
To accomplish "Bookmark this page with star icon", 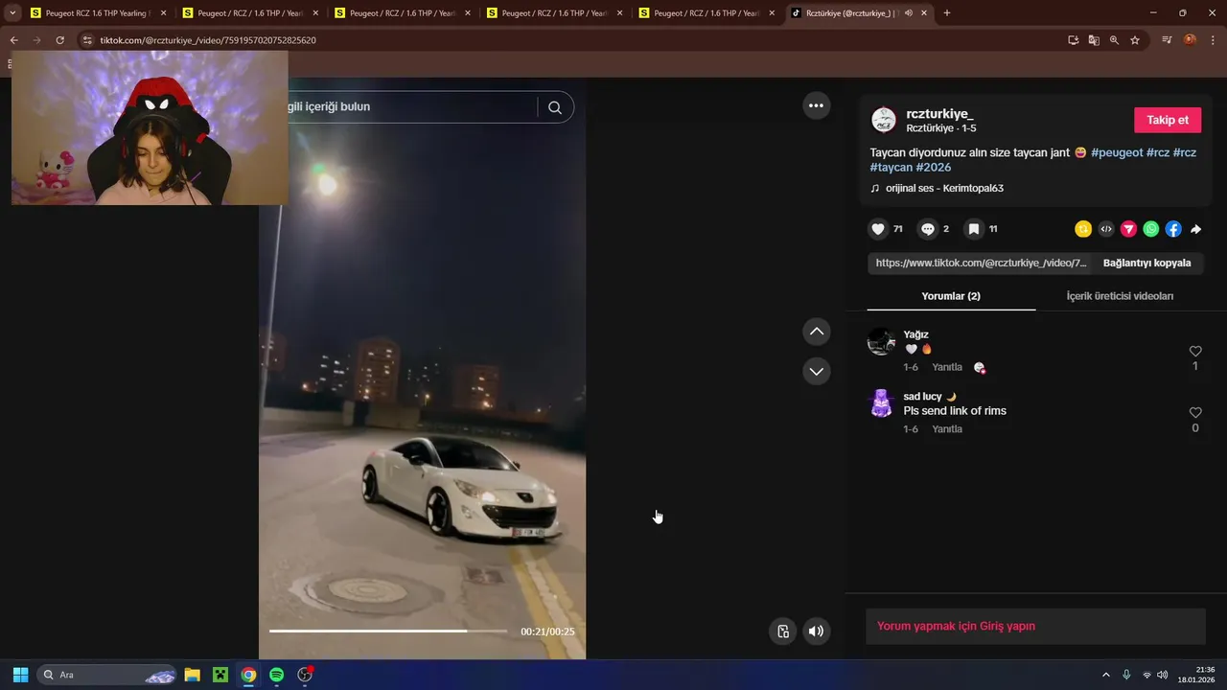I will coord(1135,40).
